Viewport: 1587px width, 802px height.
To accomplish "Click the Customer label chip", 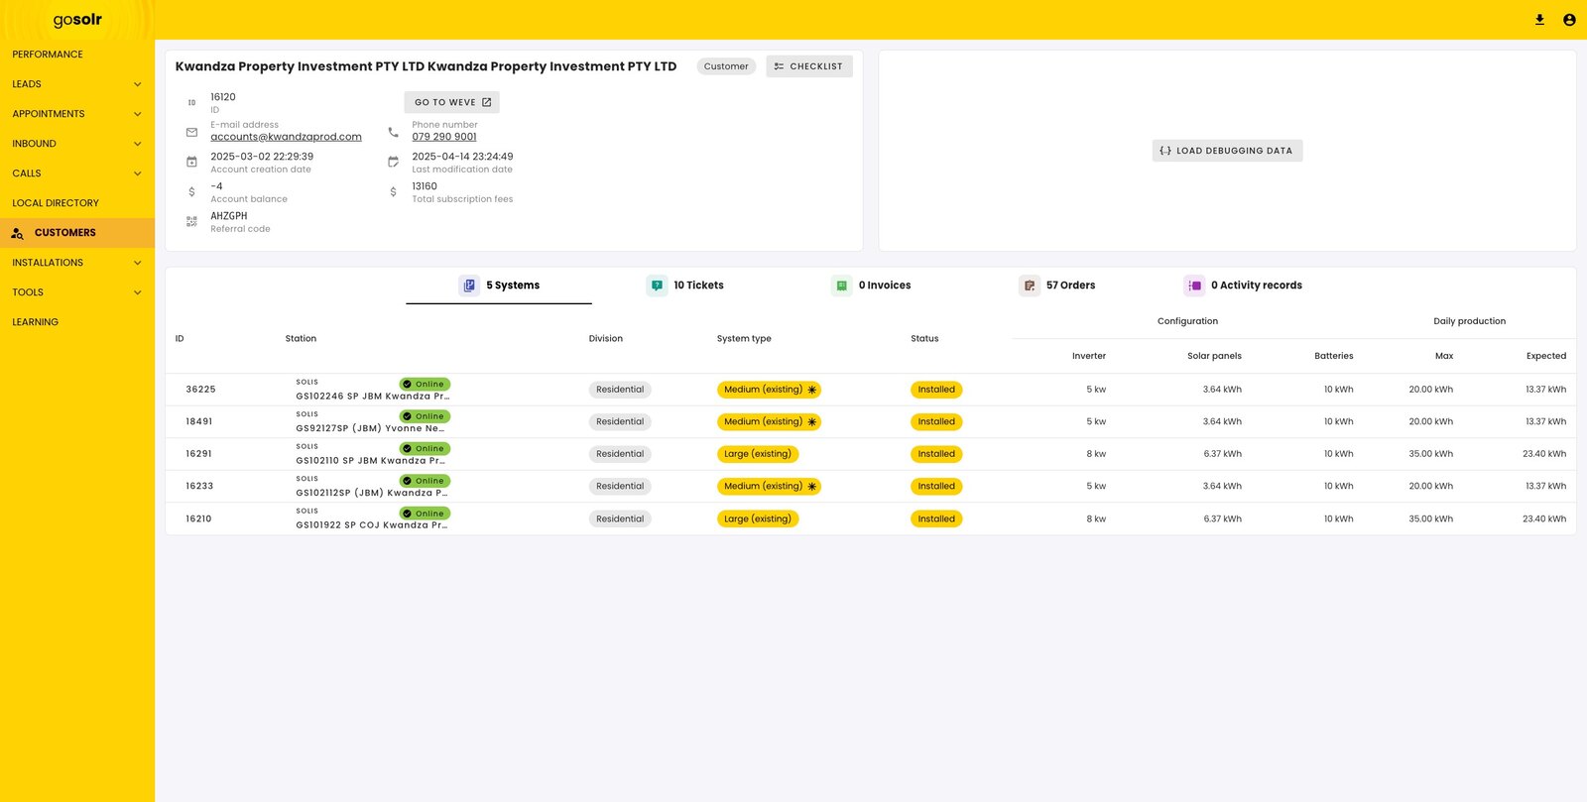I will click(x=726, y=66).
